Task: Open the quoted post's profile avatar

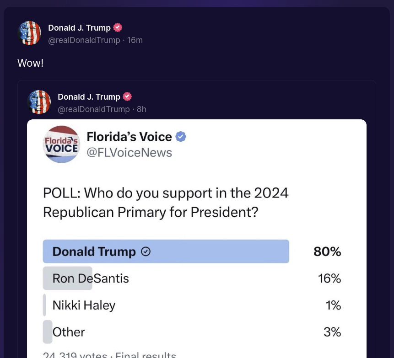Action: click(x=39, y=102)
